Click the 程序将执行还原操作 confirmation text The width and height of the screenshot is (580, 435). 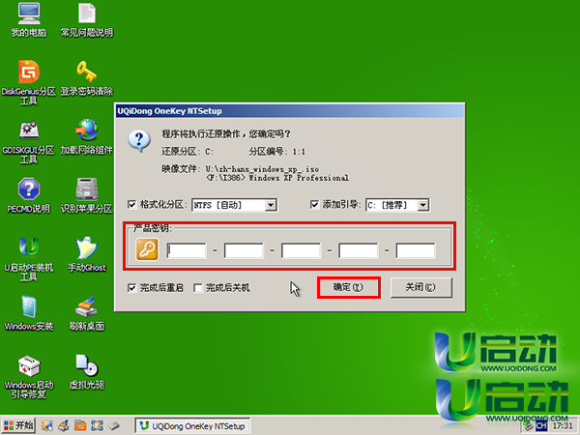(x=226, y=134)
